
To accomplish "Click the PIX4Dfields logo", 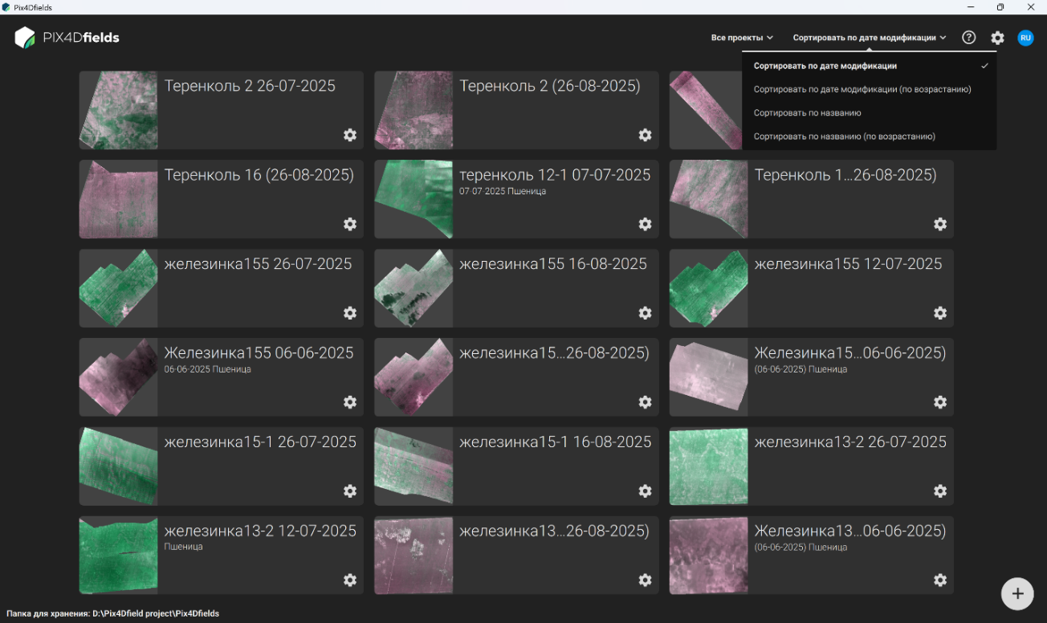I will [x=67, y=38].
